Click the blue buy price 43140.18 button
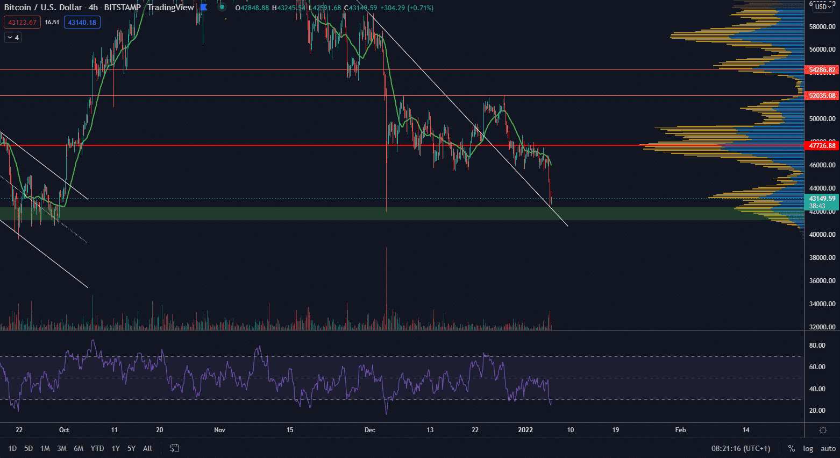 [82, 22]
